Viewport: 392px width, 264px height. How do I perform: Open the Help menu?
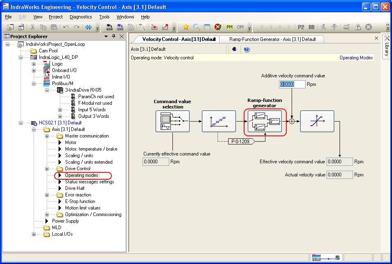pos(145,17)
